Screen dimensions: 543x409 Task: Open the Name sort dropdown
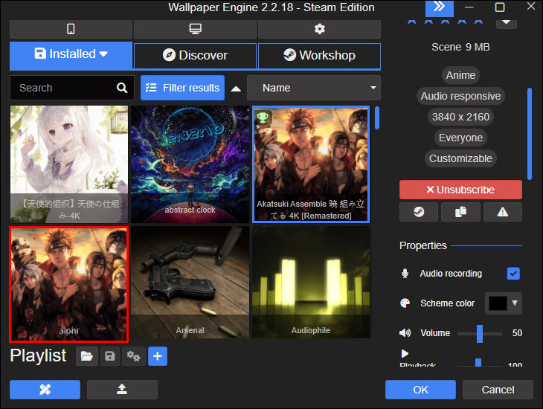(314, 88)
